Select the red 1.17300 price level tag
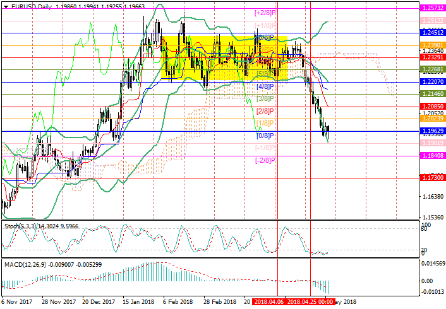 [433, 178]
